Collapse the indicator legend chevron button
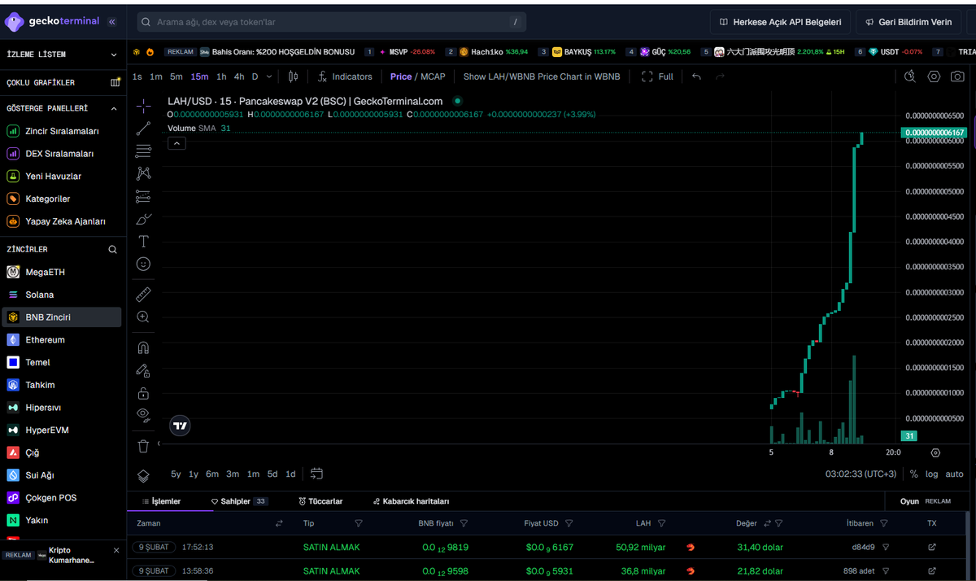The width and height of the screenshot is (976, 581). pos(176,143)
